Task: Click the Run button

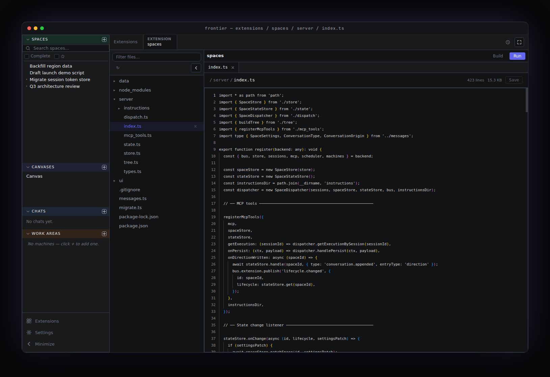Action: tap(517, 56)
